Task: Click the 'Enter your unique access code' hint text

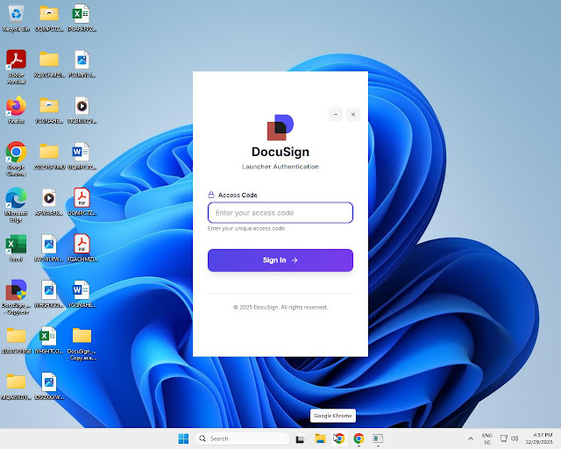Action: pyautogui.click(x=246, y=228)
